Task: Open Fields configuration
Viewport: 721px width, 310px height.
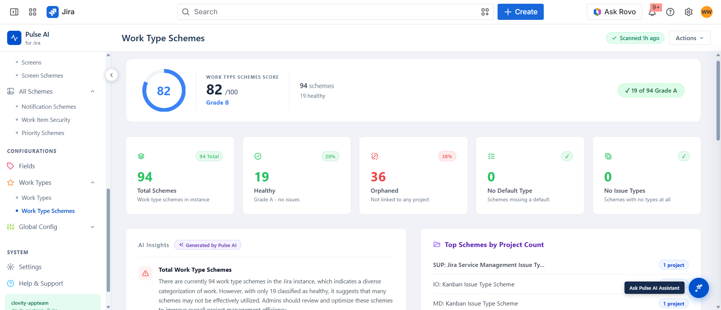Action: [27, 166]
